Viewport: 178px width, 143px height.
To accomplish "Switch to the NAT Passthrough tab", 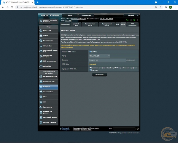I will pyautogui.click(x=132, y=24).
